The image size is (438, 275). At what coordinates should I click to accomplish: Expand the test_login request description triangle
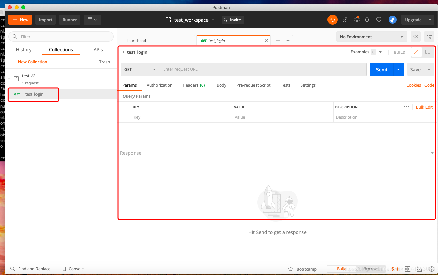click(x=123, y=52)
